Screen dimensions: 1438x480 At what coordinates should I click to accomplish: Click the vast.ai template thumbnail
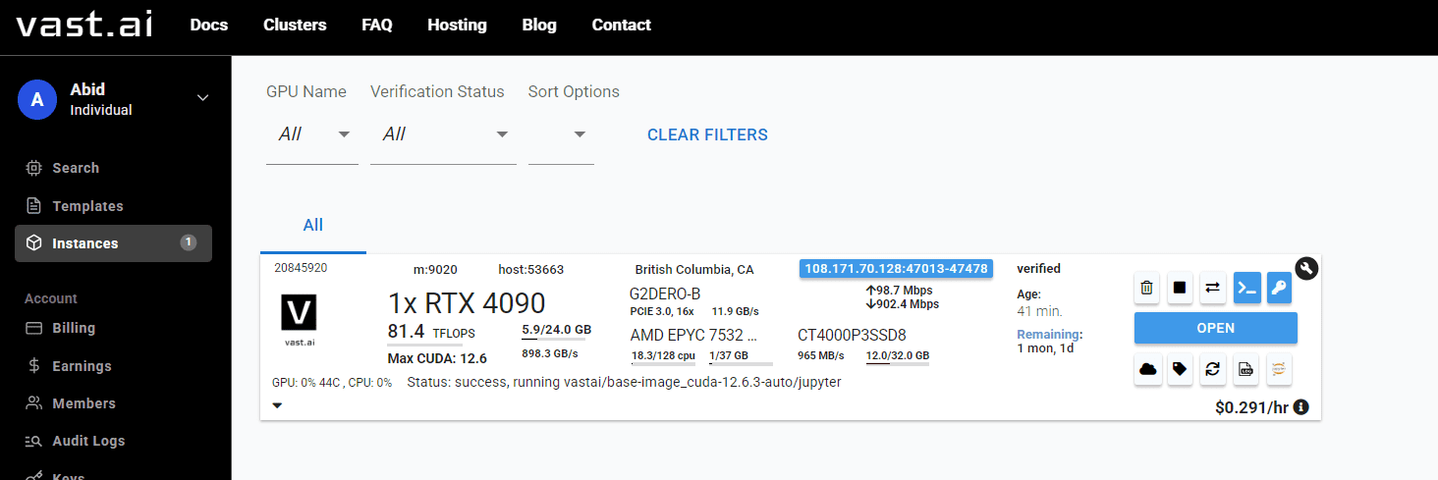tap(299, 320)
